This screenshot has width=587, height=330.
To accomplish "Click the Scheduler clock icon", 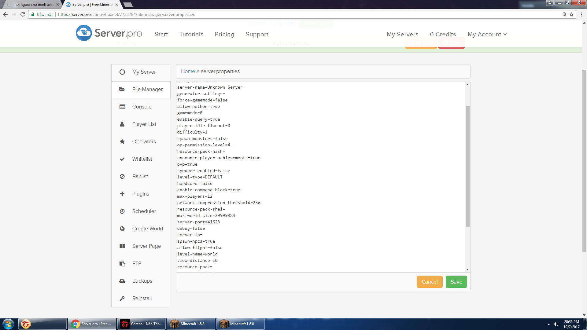I will click(122, 211).
